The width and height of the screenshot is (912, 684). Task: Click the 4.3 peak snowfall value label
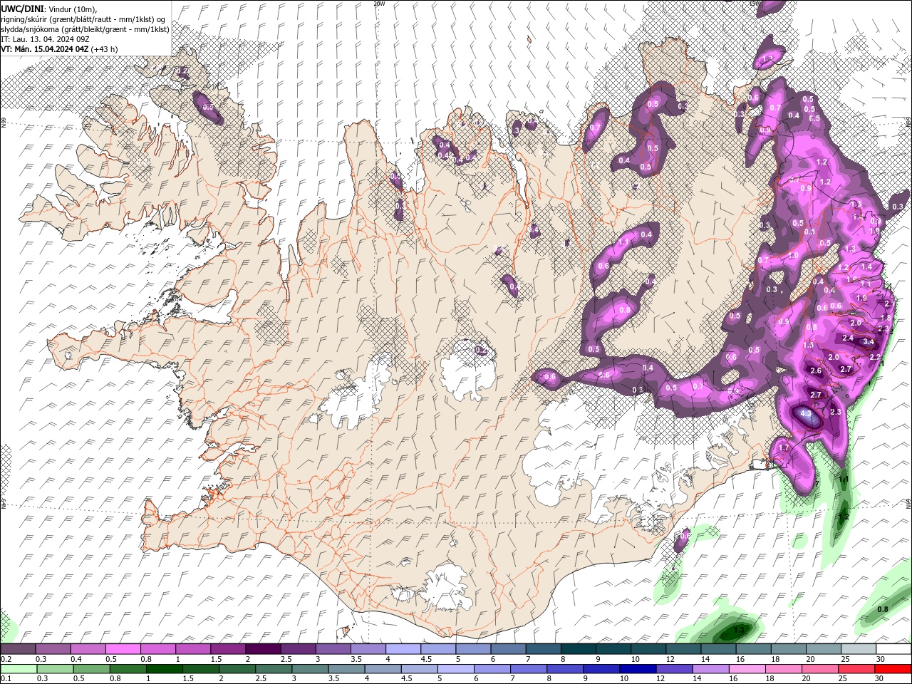[807, 413]
